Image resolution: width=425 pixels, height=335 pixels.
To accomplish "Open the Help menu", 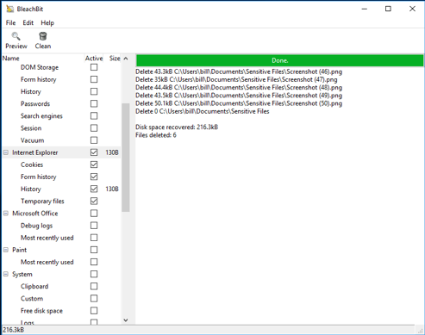I will pos(47,22).
